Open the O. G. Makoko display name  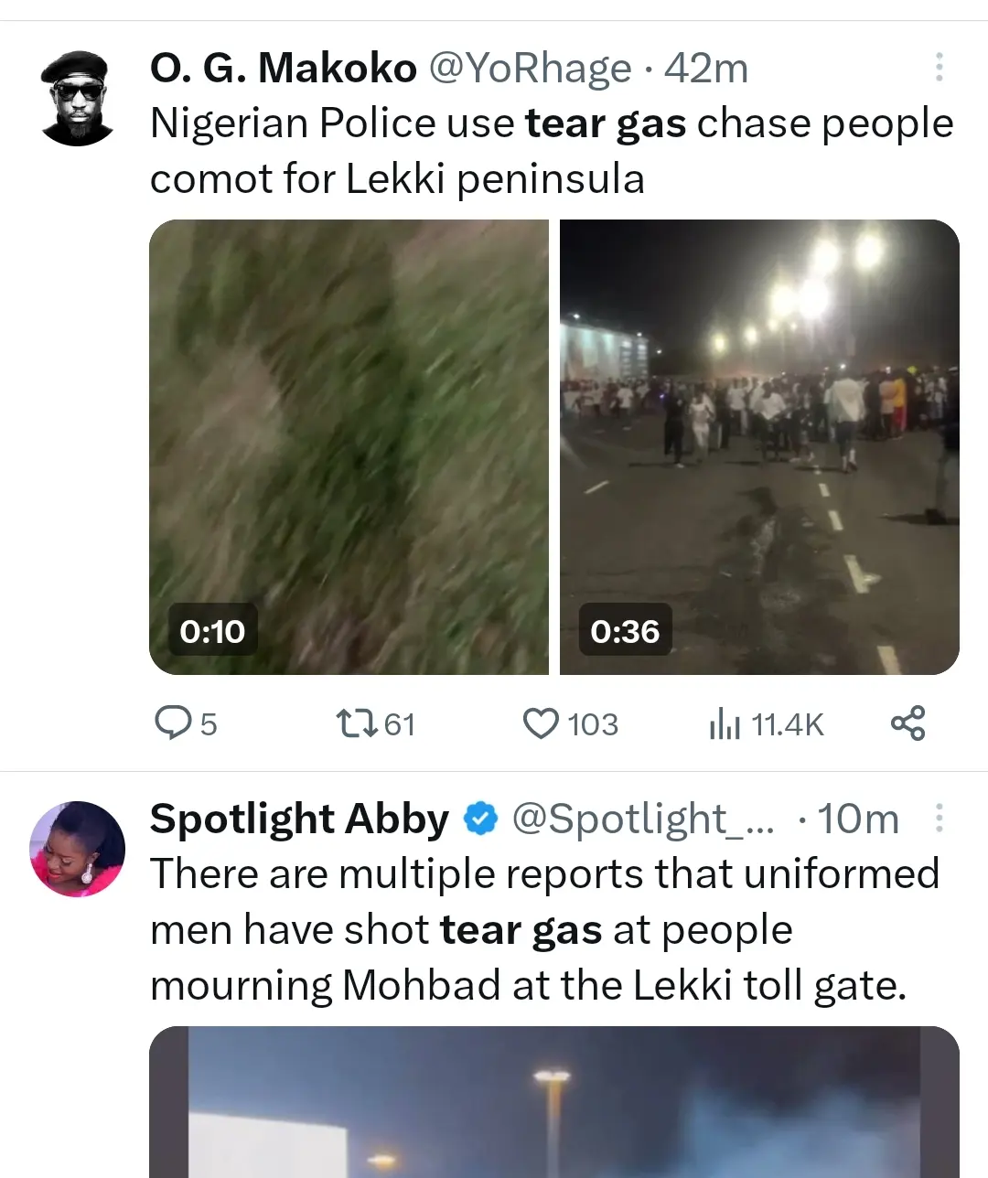(x=283, y=69)
